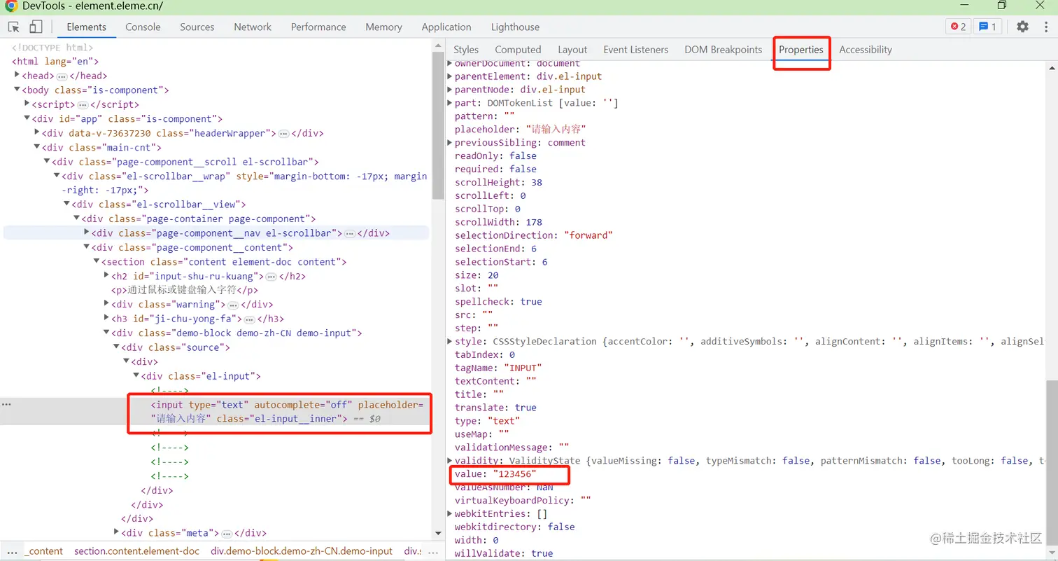Open the Performance panel
The height and width of the screenshot is (561, 1058).
click(x=318, y=27)
